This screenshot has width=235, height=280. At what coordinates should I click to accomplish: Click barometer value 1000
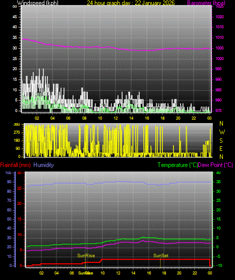click(x=219, y=59)
